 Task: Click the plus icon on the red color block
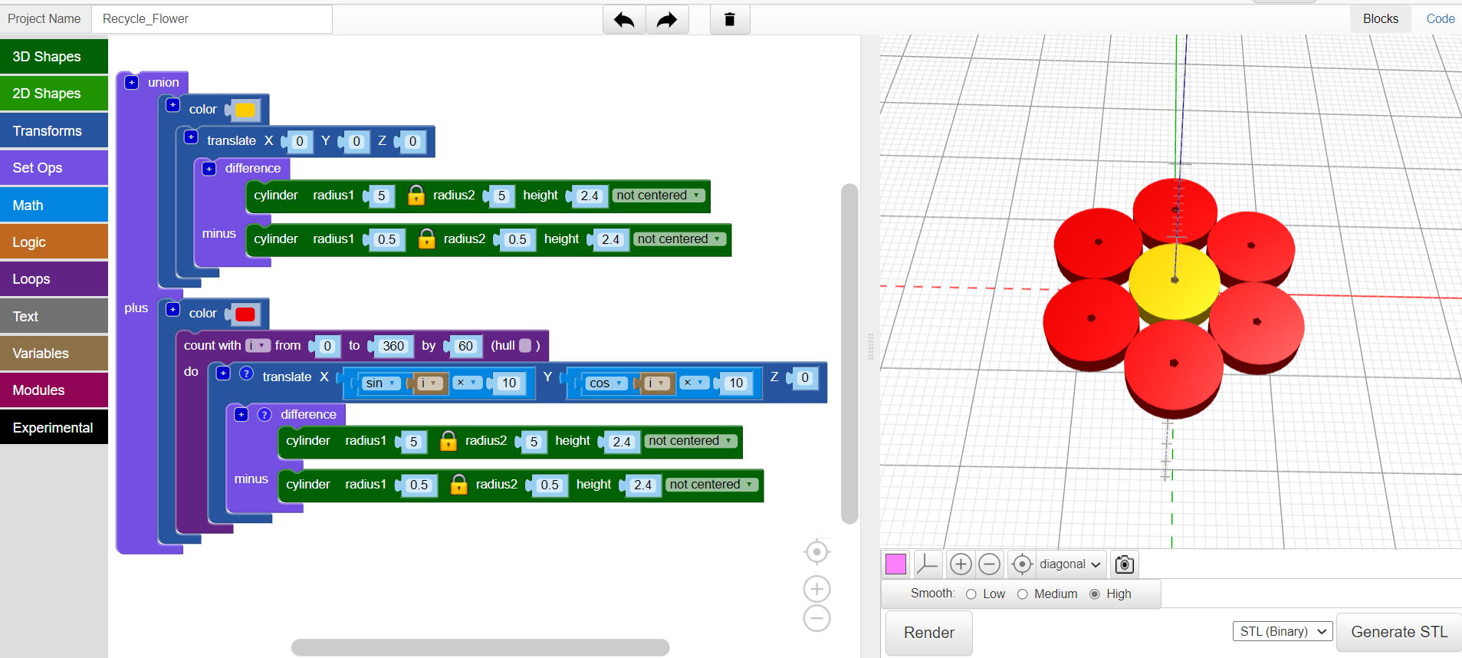click(173, 309)
